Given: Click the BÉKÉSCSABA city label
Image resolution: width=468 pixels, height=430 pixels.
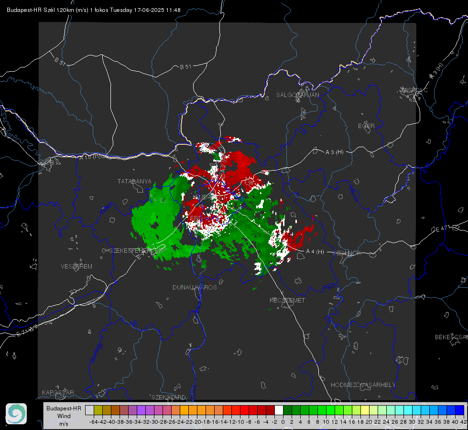Looking at the screenshot, I should coord(451,337).
